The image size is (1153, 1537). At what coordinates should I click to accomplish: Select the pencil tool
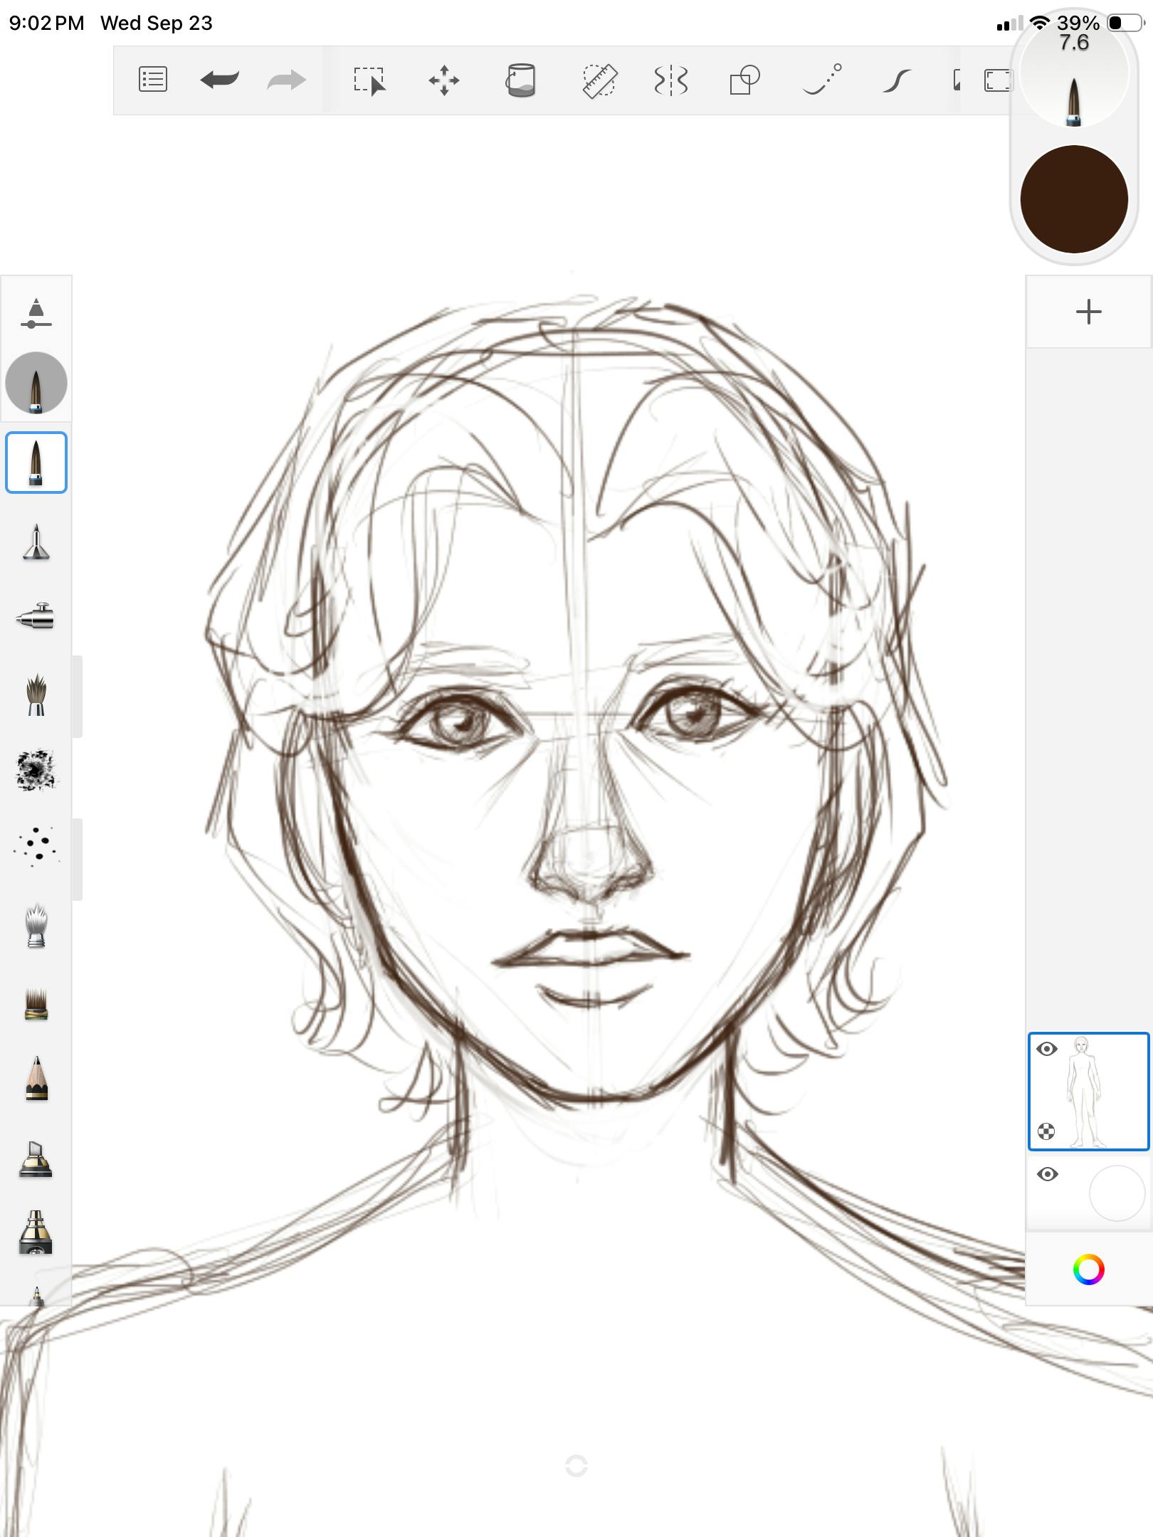(36, 1079)
